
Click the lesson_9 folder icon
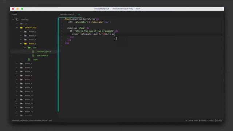(x=21, y=88)
